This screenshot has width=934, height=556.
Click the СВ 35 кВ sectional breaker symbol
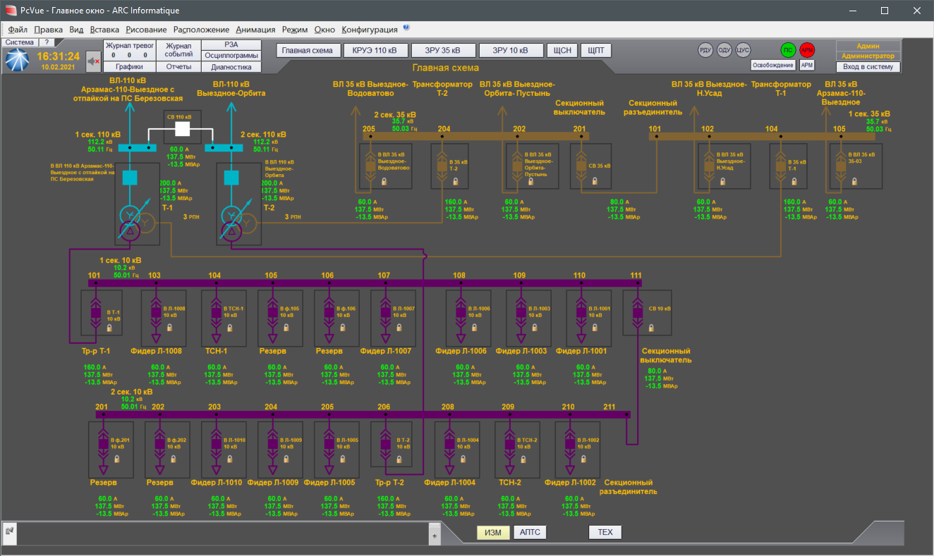[581, 167]
